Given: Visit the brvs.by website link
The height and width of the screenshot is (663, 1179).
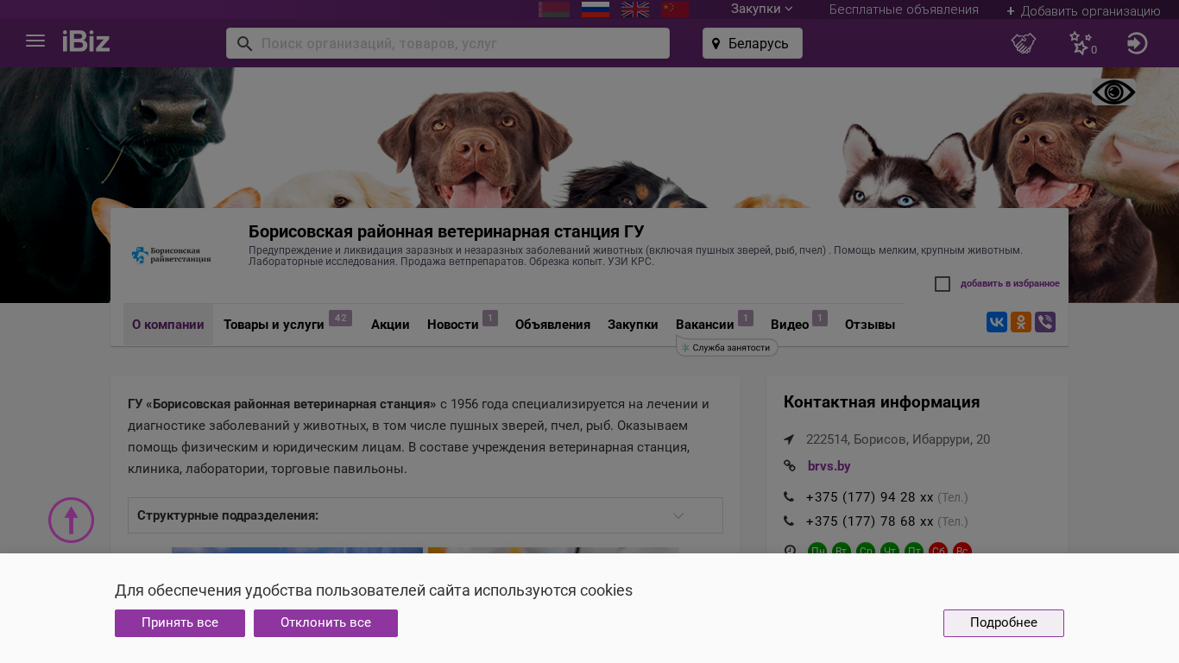Looking at the screenshot, I should 829,466.
